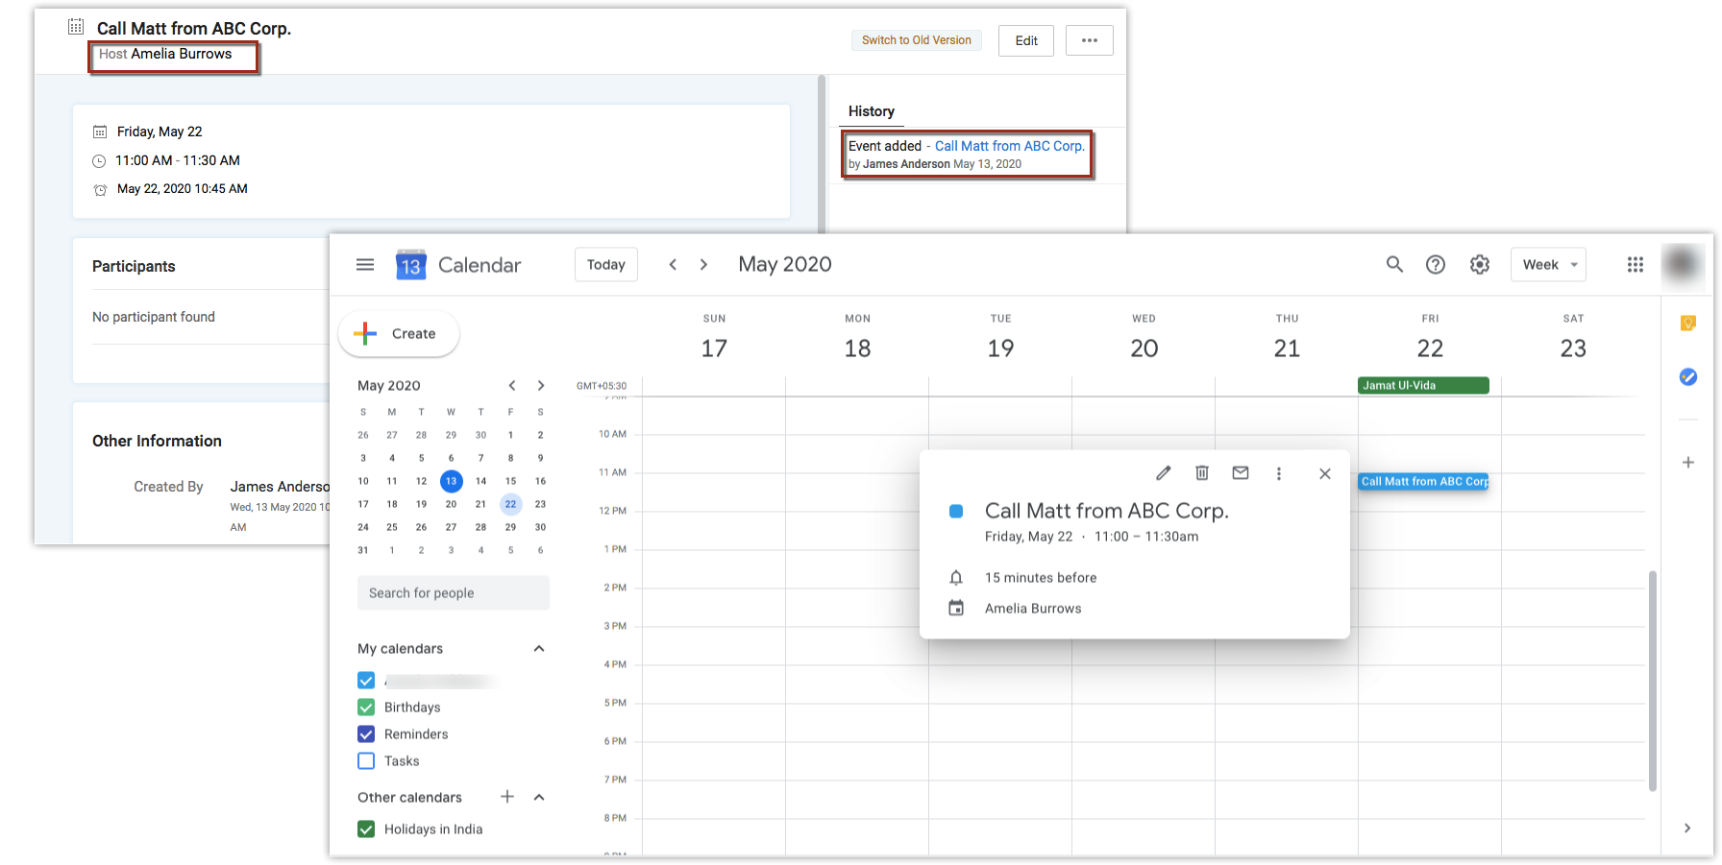
Task: Email event guests with the envelope icon
Action: [1241, 473]
